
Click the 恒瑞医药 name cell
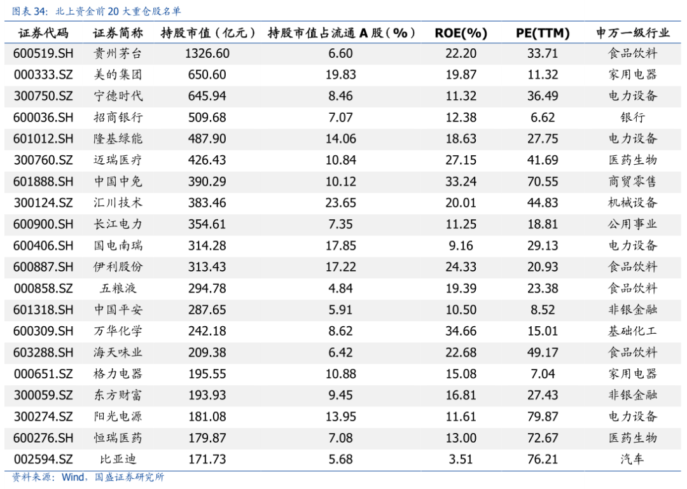tap(118, 437)
